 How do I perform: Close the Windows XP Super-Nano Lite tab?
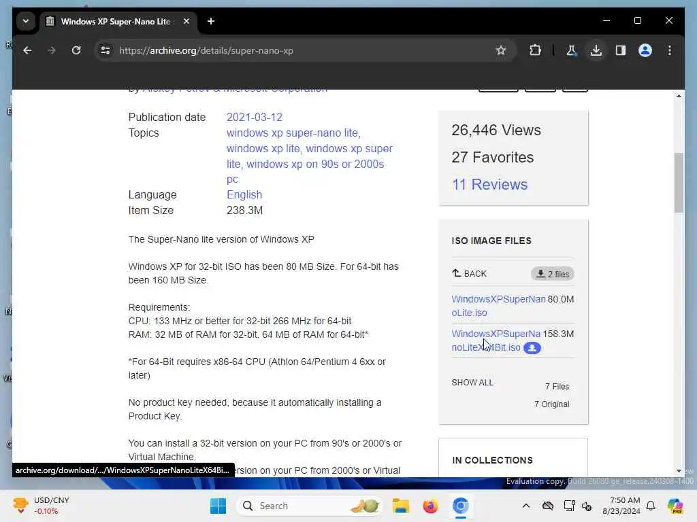(x=187, y=21)
